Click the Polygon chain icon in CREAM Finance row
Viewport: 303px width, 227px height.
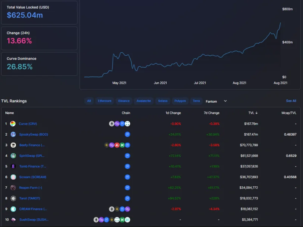click(127, 209)
